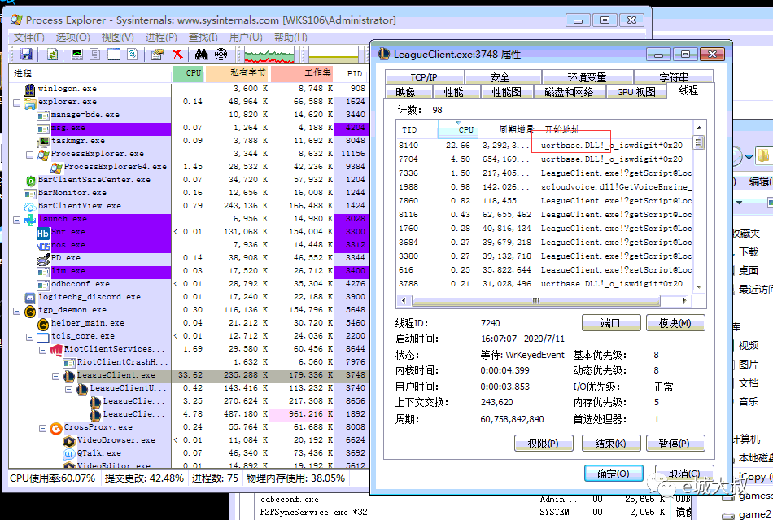The image size is (773, 520).
Task: Click the LeagueClient.exe League icon
Action: click(x=69, y=376)
